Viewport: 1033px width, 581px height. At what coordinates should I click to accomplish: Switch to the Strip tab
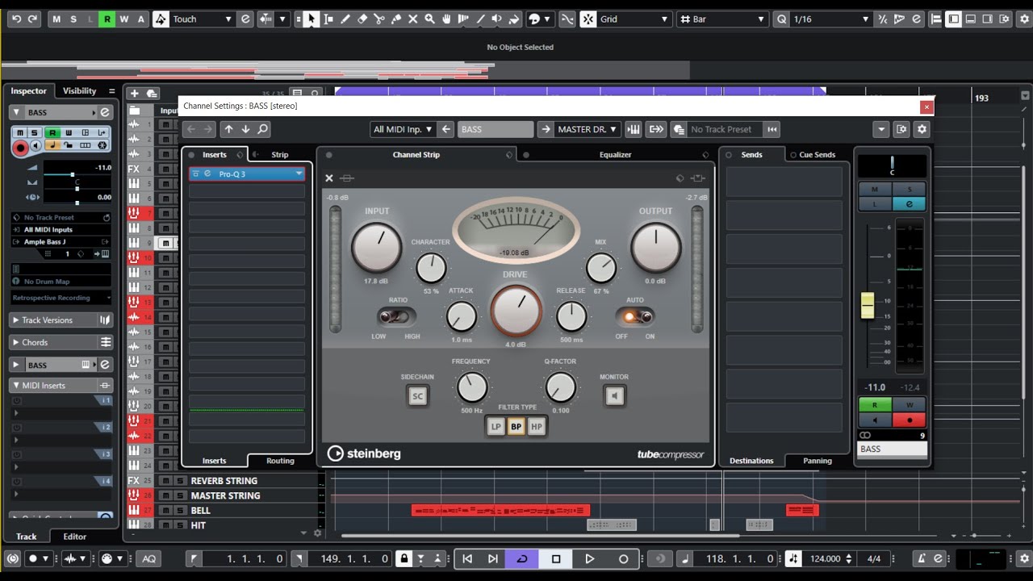tap(279, 154)
